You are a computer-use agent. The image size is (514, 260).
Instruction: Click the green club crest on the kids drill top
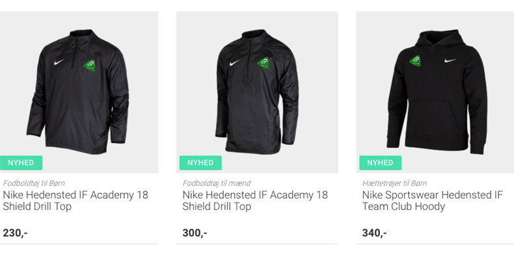click(x=90, y=66)
